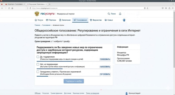Follow the Главная breadcrumb link

tap(37, 25)
